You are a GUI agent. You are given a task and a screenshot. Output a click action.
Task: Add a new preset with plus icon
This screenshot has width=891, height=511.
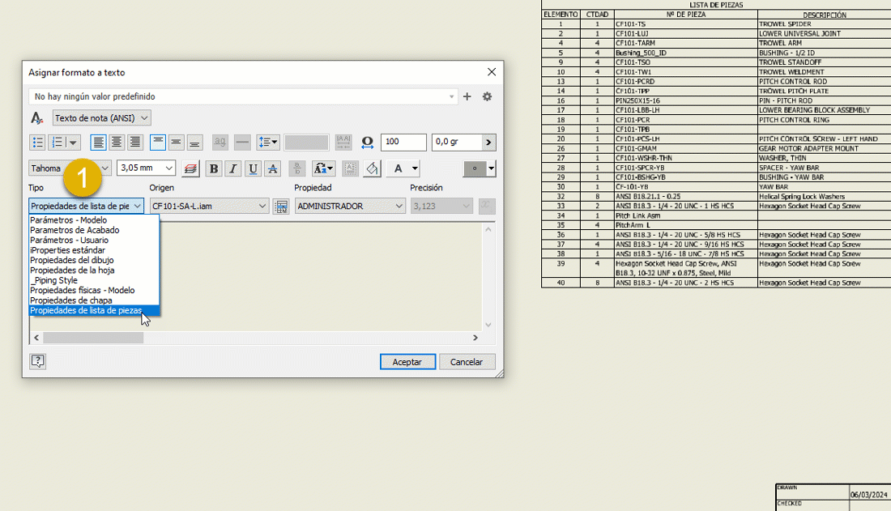pyautogui.click(x=467, y=96)
